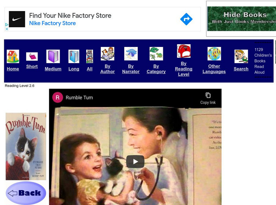Click the Short pink book icon
This screenshot has height=205, width=276.
coord(32,57)
